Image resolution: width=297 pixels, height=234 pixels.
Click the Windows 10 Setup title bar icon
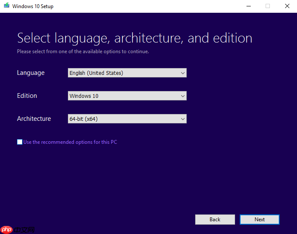7,5
